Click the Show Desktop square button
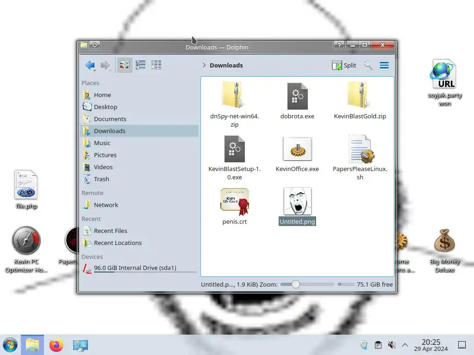Image resolution: width=474 pixels, height=355 pixels. click(x=462, y=345)
